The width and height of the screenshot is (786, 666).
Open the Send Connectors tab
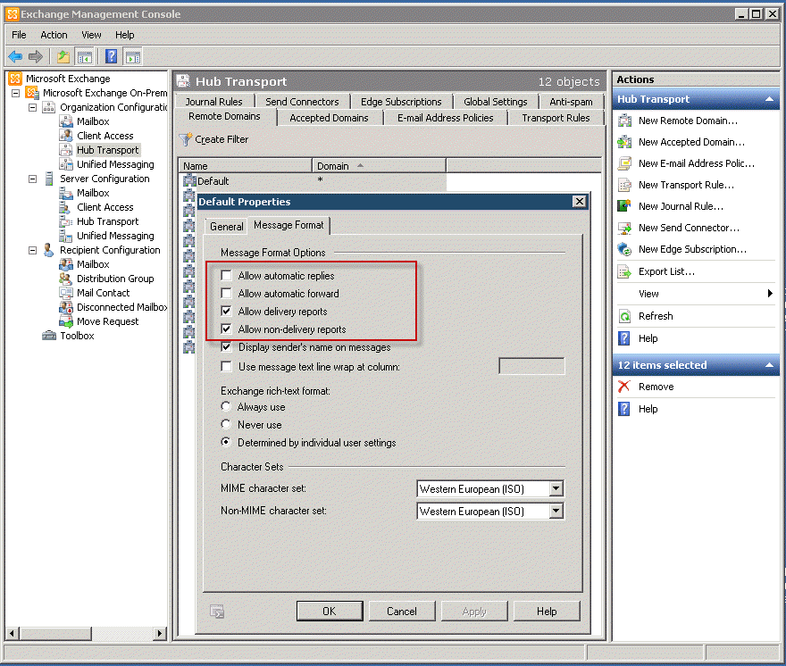[302, 102]
